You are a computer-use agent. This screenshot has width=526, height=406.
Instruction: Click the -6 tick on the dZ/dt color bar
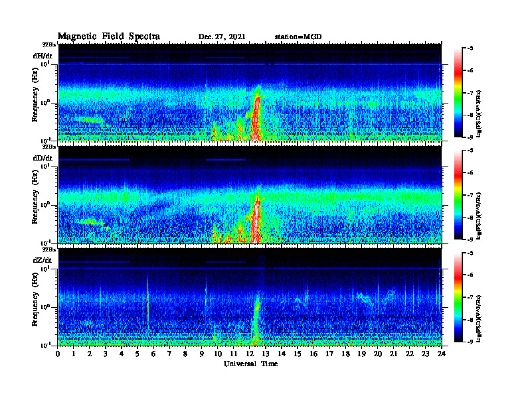coord(470,275)
